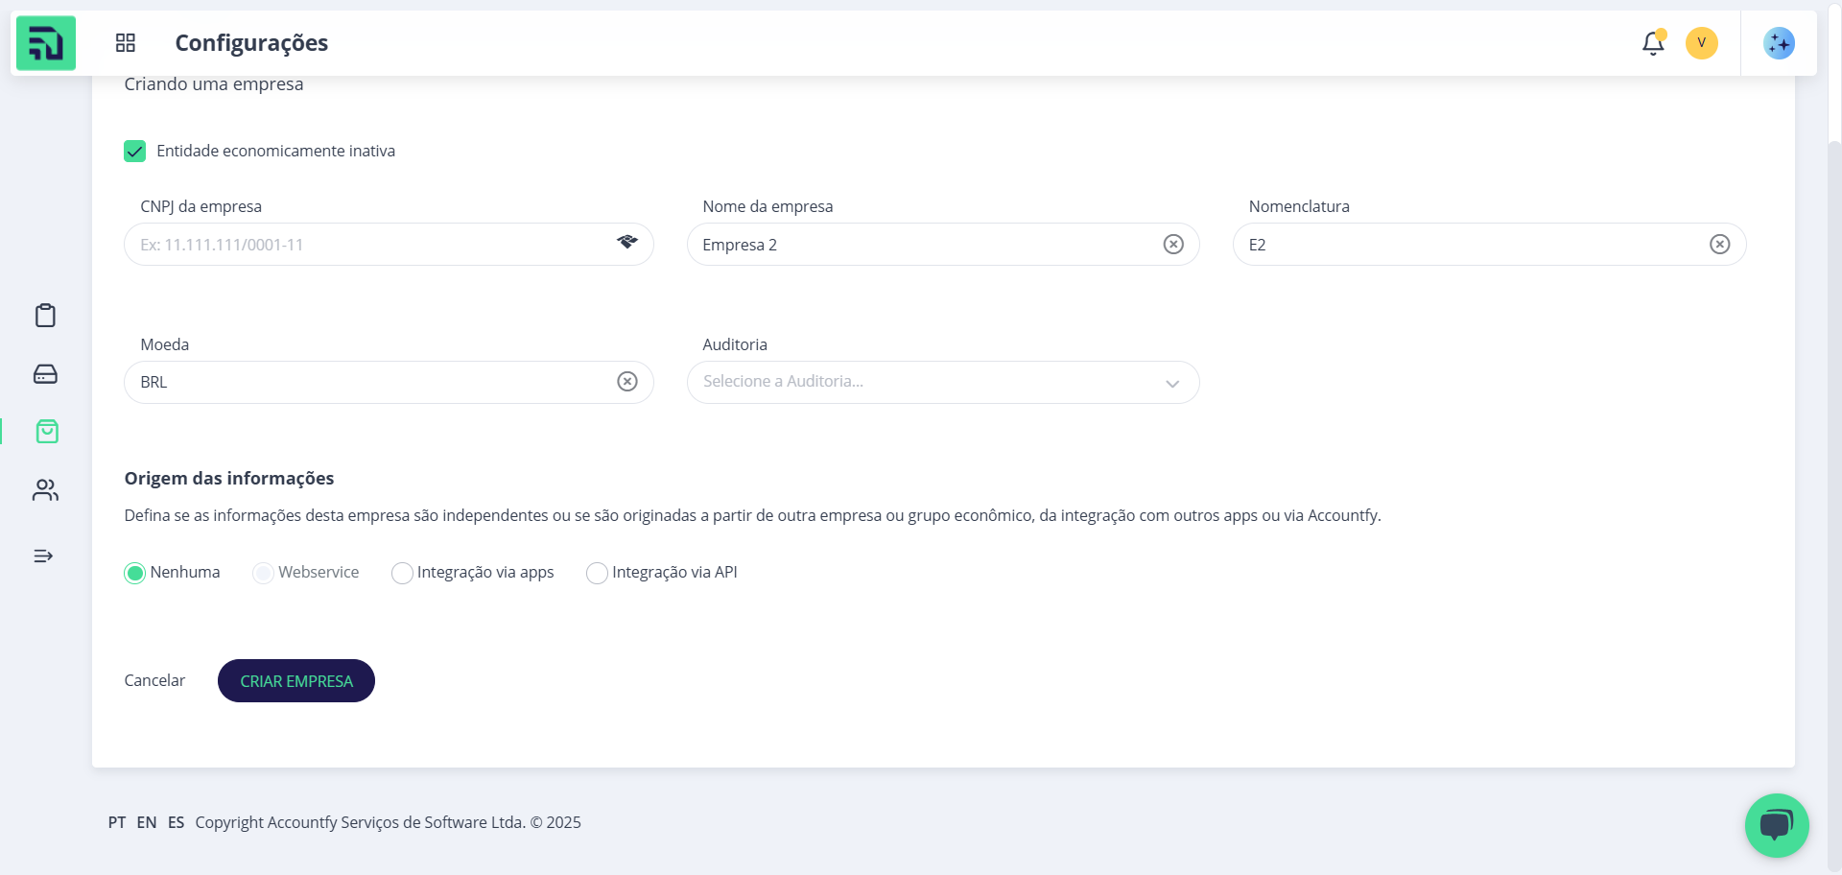Open the user avatar V menu
Image resolution: width=1842 pixels, height=875 pixels.
point(1702,43)
